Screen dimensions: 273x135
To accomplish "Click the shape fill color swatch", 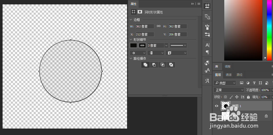I will point(134,46).
